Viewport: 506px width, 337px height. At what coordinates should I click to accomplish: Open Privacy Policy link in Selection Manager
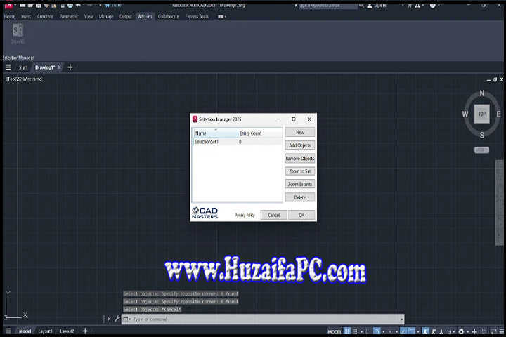pyautogui.click(x=245, y=215)
